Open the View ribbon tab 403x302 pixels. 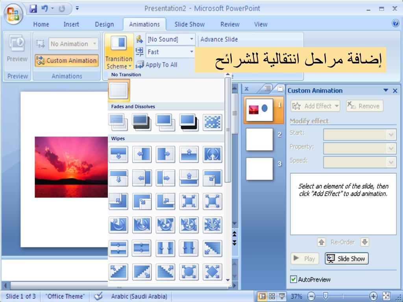pyautogui.click(x=261, y=24)
